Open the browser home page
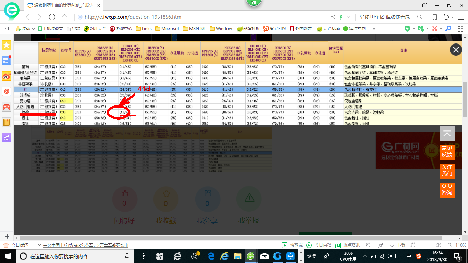Screen dimensions: 468x263 (64, 17)
